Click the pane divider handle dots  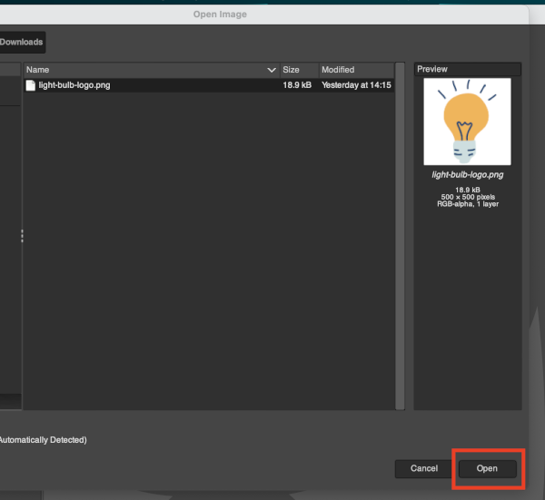[x=22, y=236]
